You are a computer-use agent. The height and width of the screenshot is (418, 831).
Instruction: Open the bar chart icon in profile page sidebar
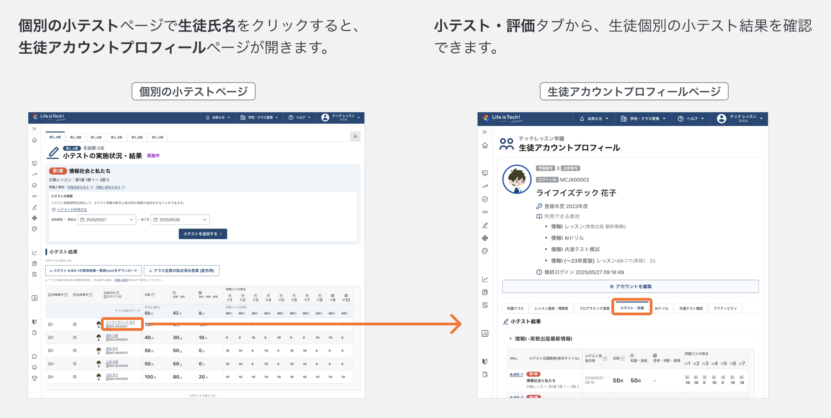click(x=485, y=333)
